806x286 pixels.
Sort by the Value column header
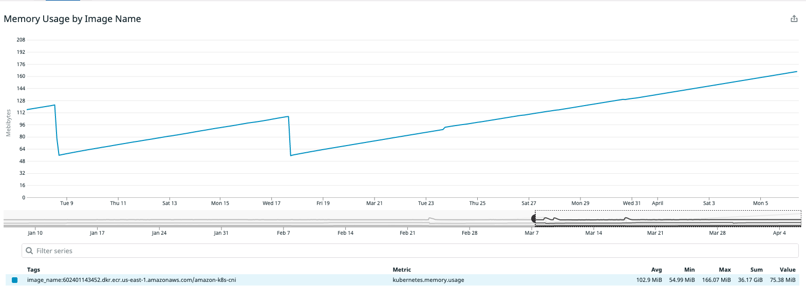788,270
